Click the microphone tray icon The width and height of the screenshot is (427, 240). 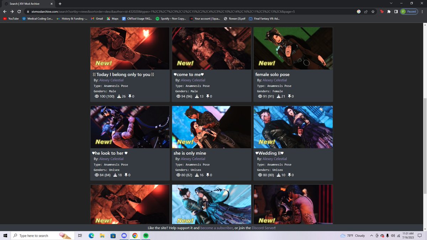[x=387, y=236]
